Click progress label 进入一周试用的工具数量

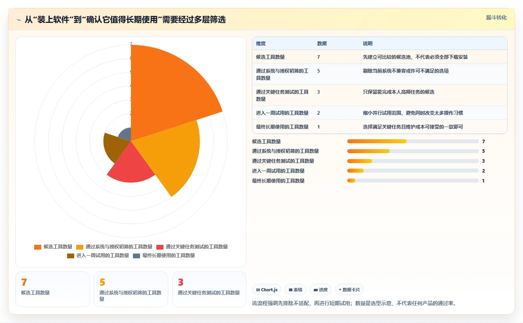coord(278,171)
